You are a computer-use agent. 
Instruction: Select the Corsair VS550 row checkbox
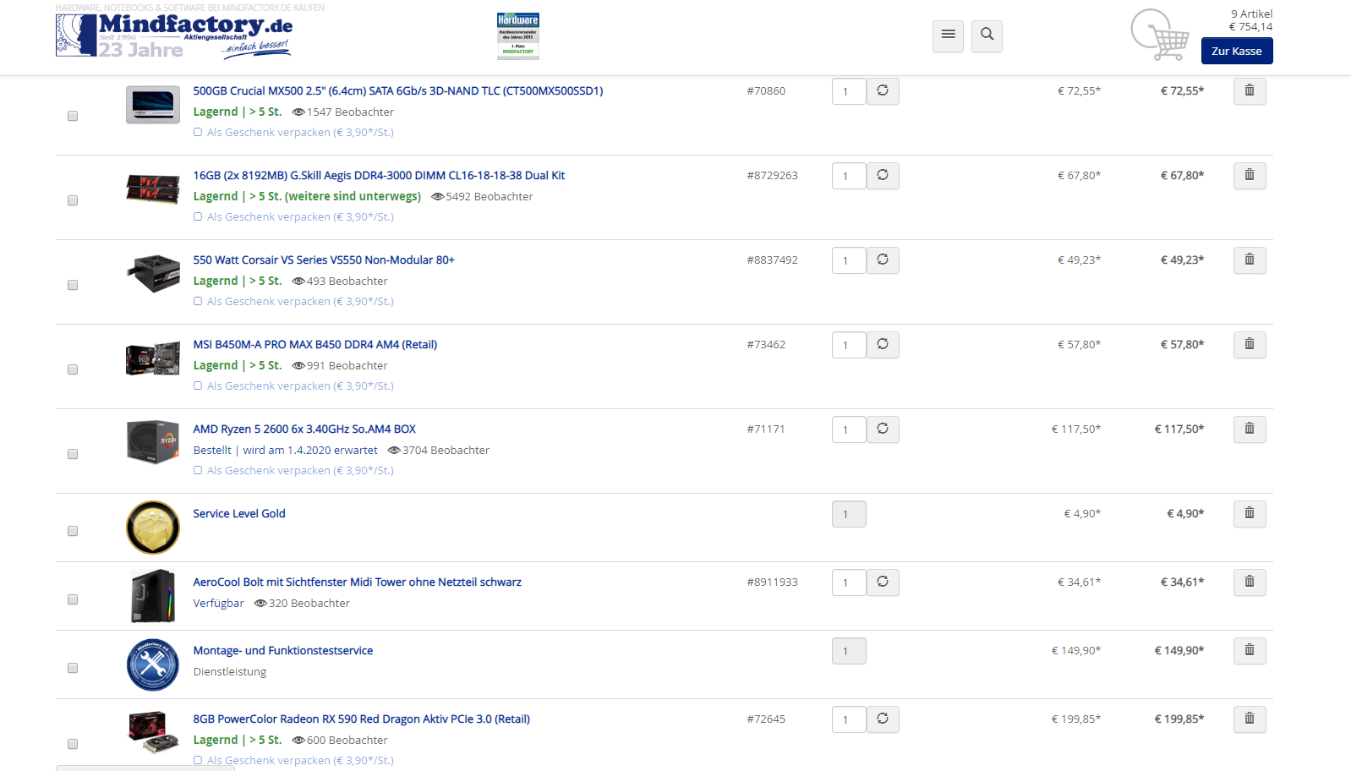point(73,285)
